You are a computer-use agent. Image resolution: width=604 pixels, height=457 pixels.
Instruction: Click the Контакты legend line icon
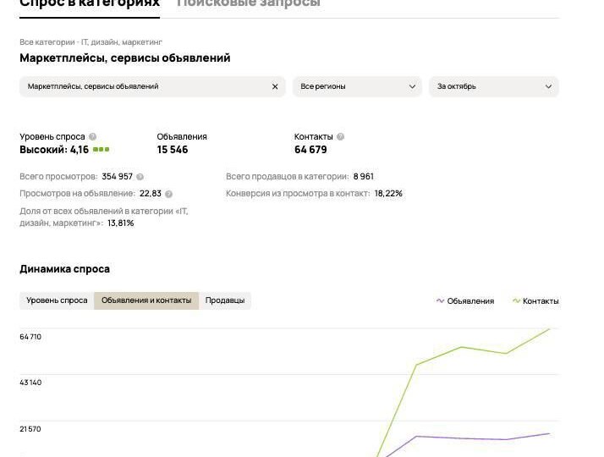(x=516, y=301)
